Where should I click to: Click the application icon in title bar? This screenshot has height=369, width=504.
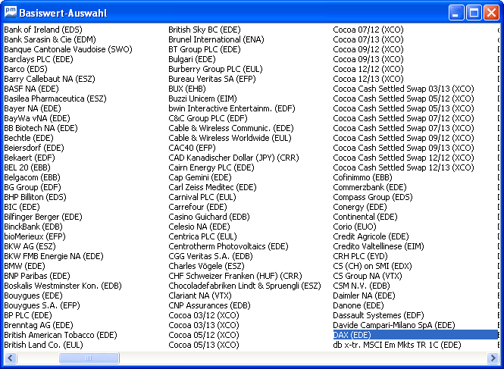[x=10, y=12]
